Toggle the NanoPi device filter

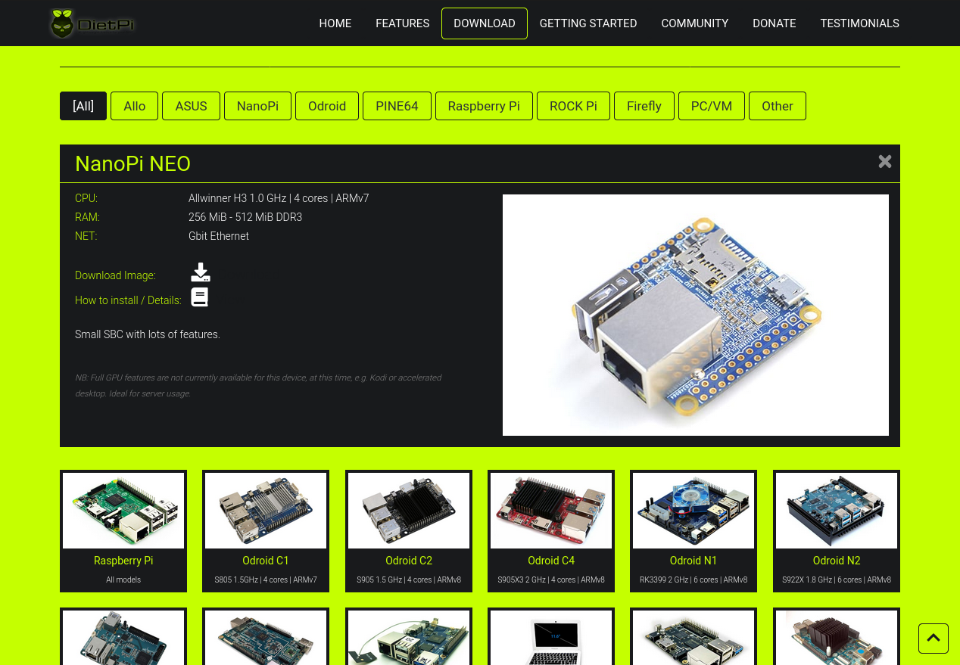[257, 106]
